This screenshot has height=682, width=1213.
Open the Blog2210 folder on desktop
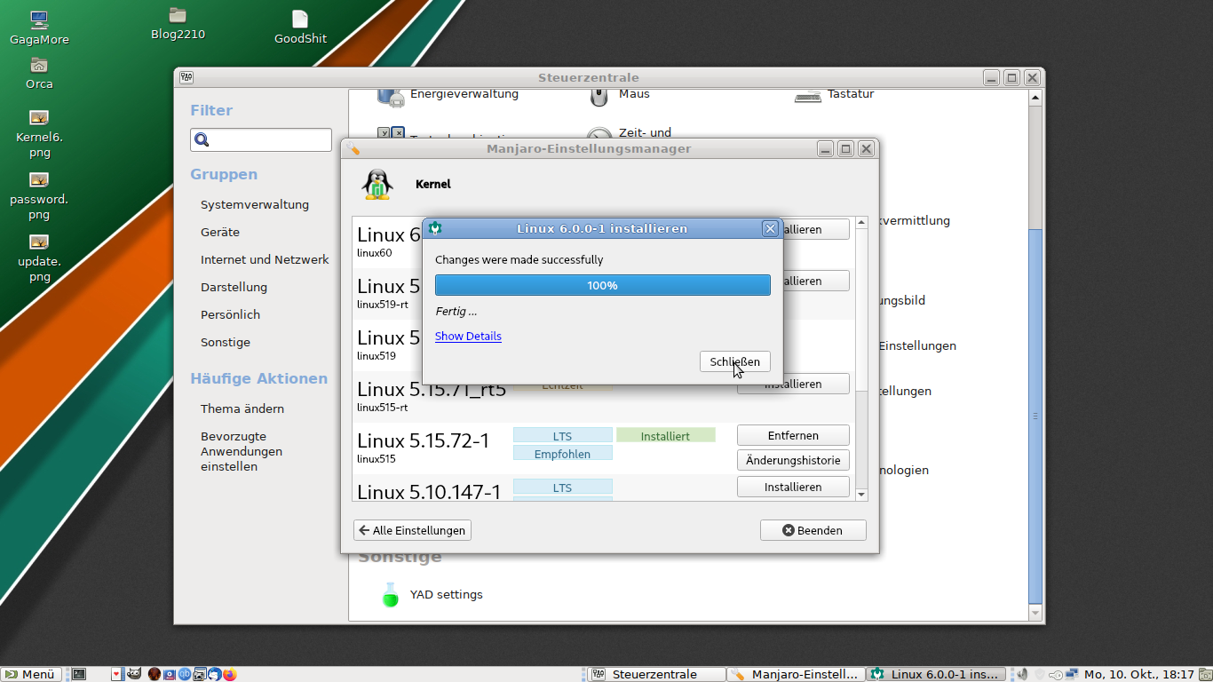(x=178, y=15)
